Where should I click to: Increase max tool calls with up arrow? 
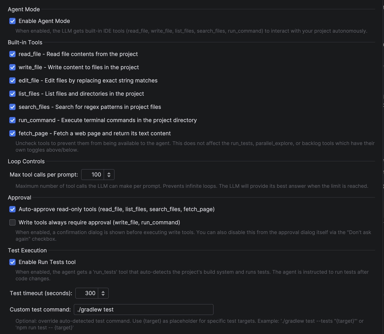click(109, 173)
